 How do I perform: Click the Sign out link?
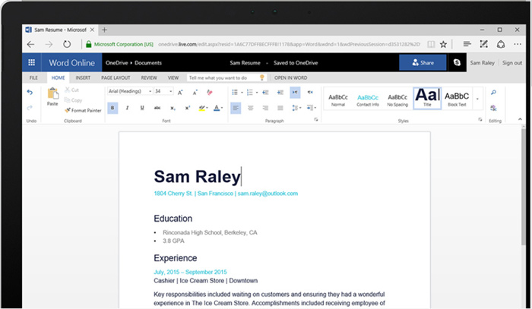pyautogui.click(x=512, y=63)
